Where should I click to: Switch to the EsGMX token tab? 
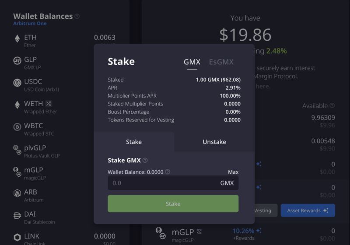221,62
